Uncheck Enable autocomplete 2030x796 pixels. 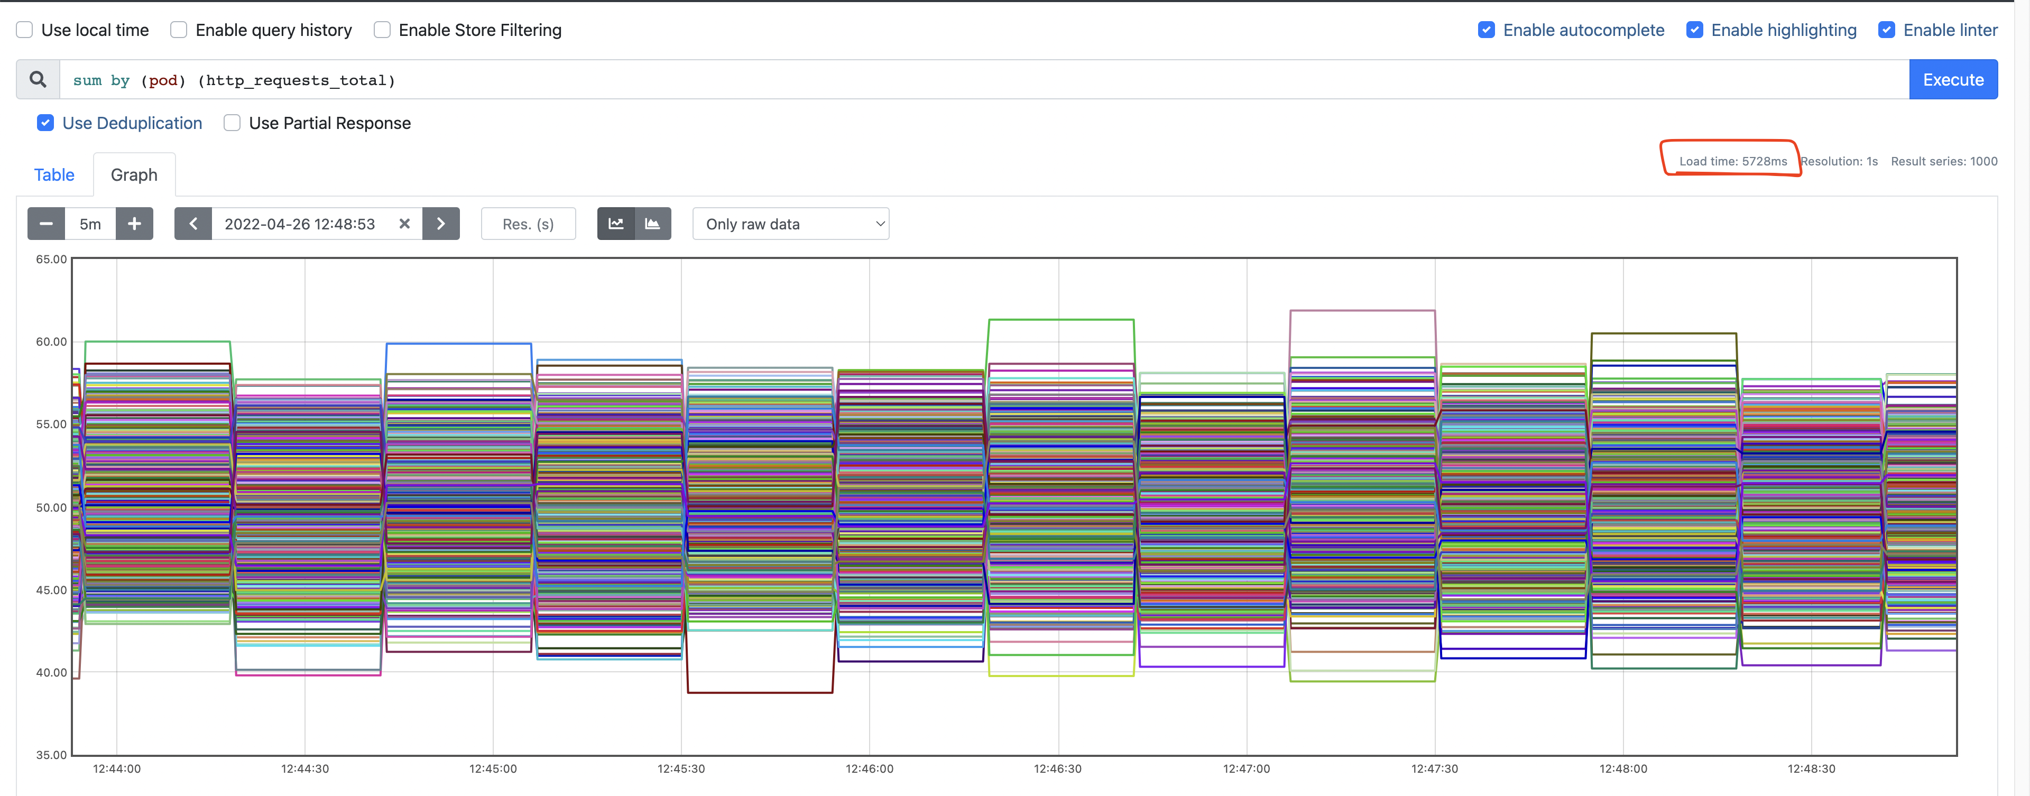pyautogui.click(x=1486, y=29)
